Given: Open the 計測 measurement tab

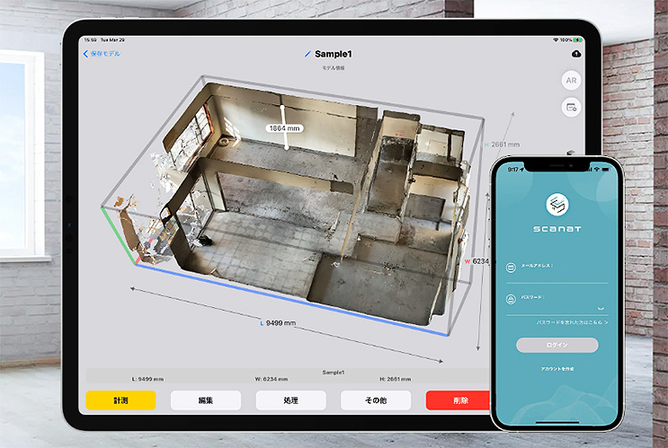Looking at the screenshot, I should [x=121, y=400].
